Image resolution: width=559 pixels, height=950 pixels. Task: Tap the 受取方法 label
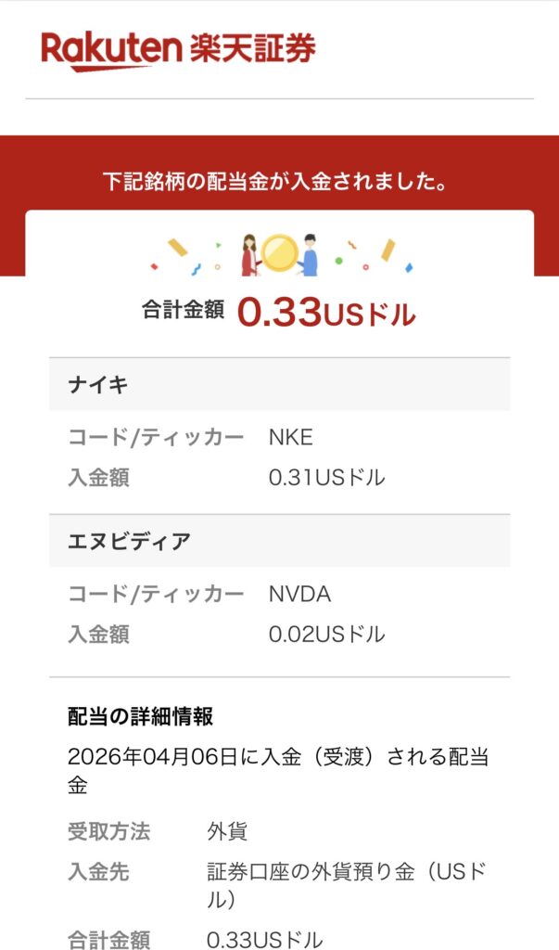[108, 831]
